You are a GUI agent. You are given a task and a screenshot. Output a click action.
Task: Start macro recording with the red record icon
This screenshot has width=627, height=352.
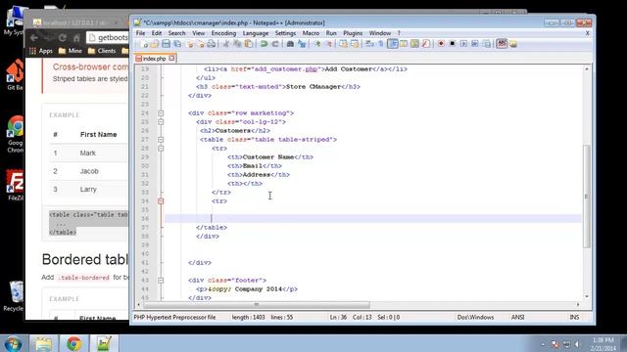(442, 44)
